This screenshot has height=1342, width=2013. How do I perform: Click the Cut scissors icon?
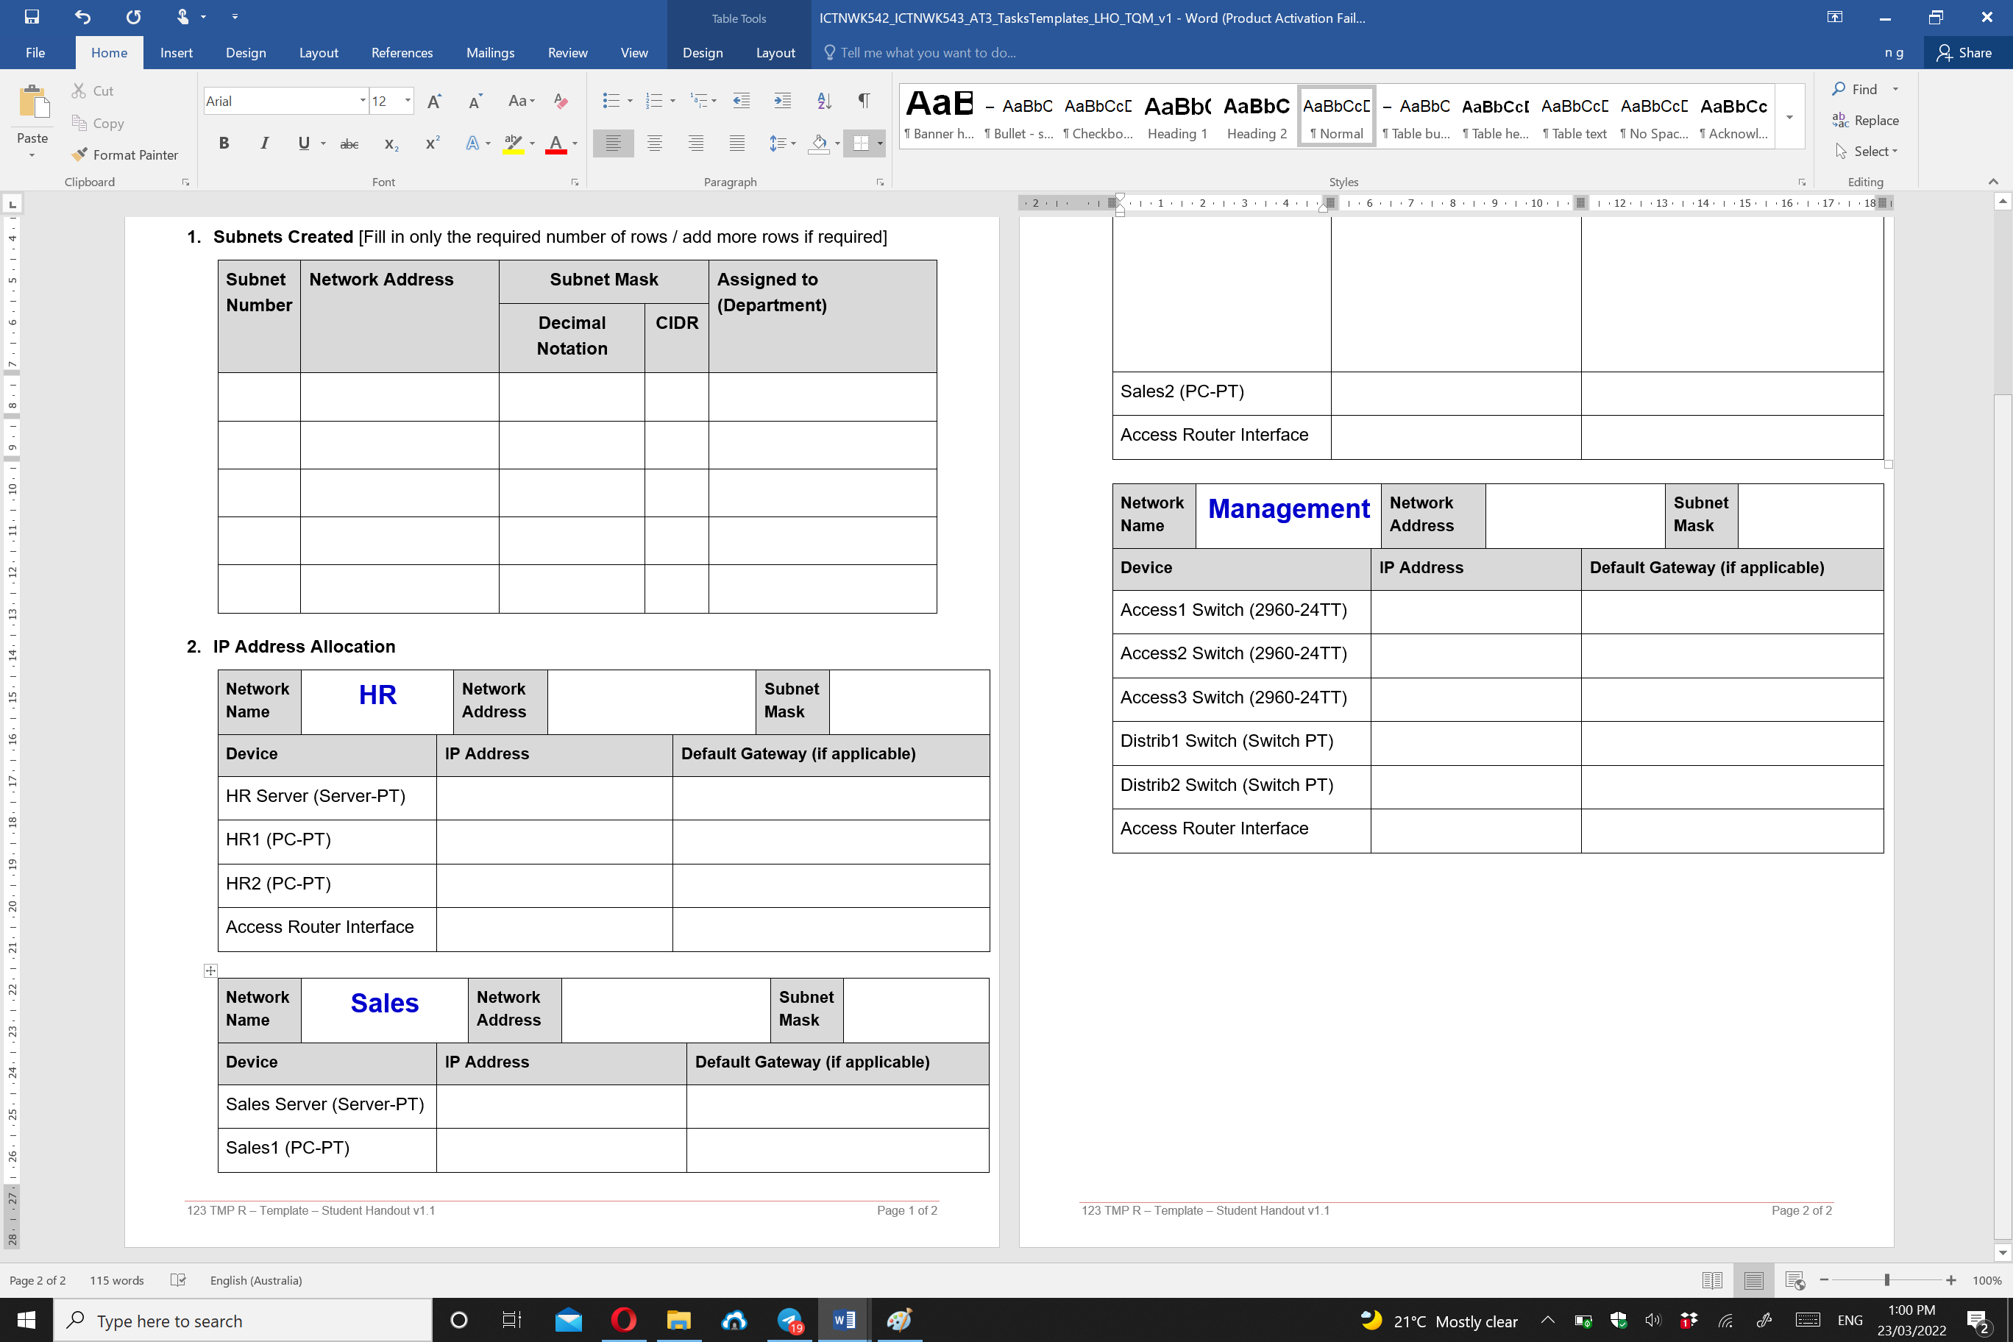pos(79,90)
